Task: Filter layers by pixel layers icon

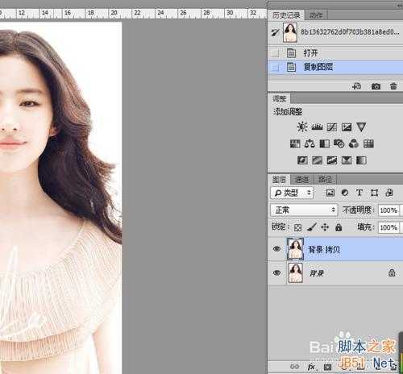Action: [x=330, y=193]
